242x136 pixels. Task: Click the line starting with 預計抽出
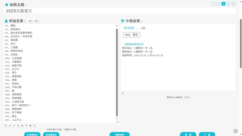point(137,48)
